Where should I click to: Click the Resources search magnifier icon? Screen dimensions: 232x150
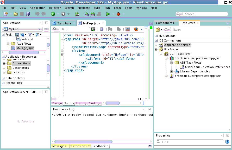(x=166, y=30)
